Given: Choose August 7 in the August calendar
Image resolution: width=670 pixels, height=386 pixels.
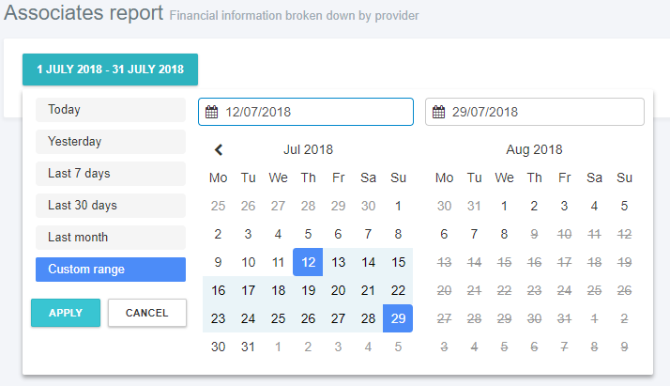Looking at the screenshot, I should point(474,234).
